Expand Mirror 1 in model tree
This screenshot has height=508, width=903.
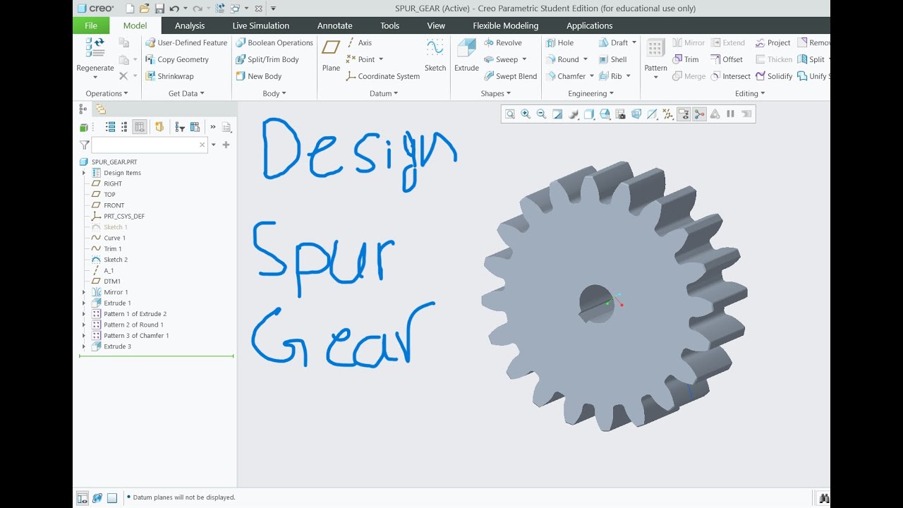click(x=84, y=292)
